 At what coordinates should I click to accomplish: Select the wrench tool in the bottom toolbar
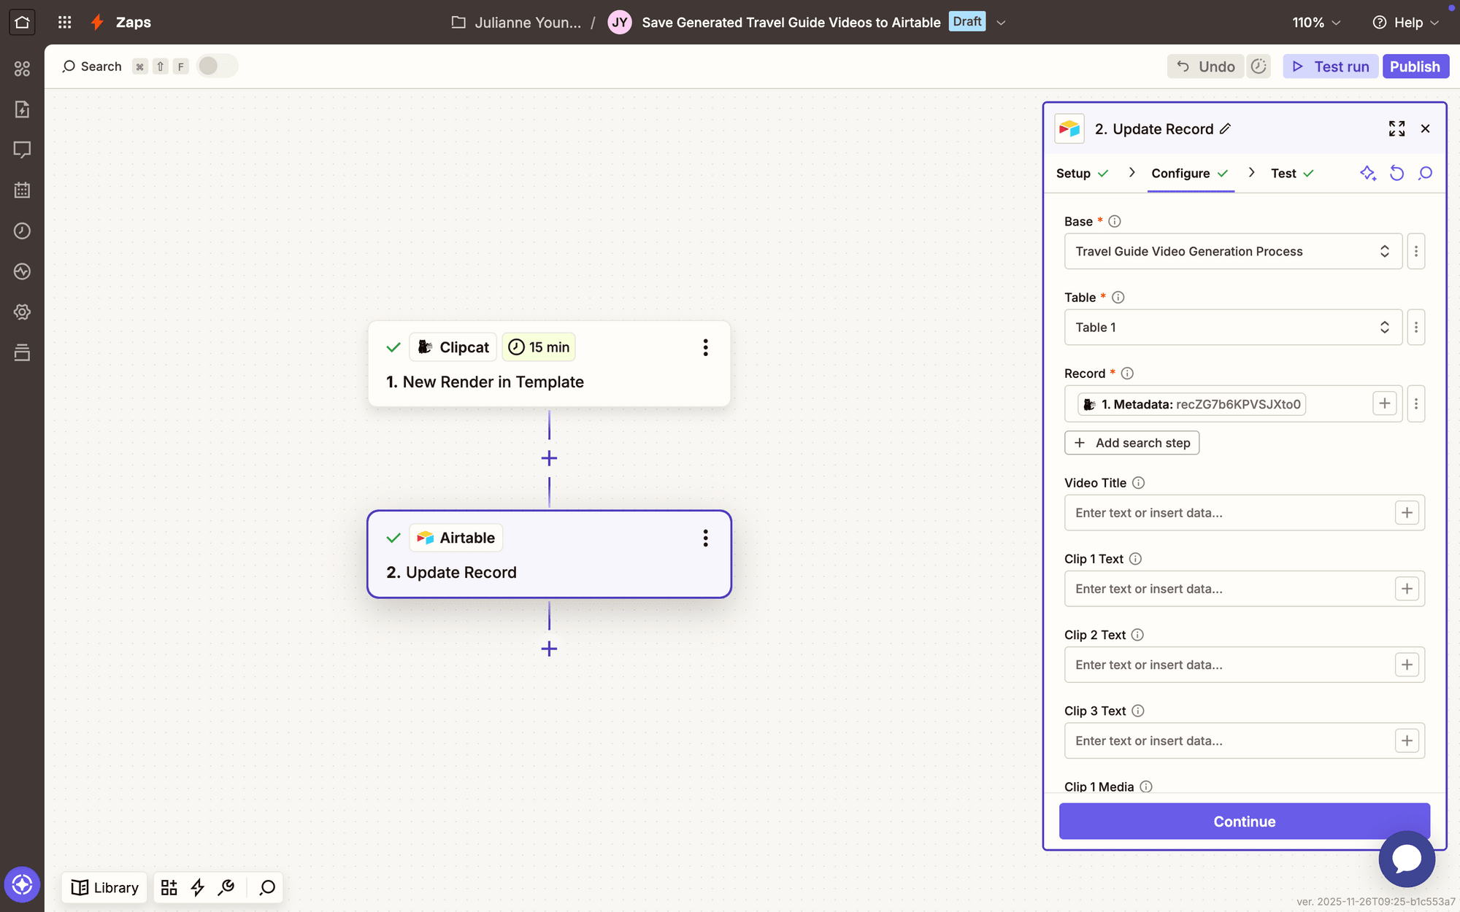(226, 887)
